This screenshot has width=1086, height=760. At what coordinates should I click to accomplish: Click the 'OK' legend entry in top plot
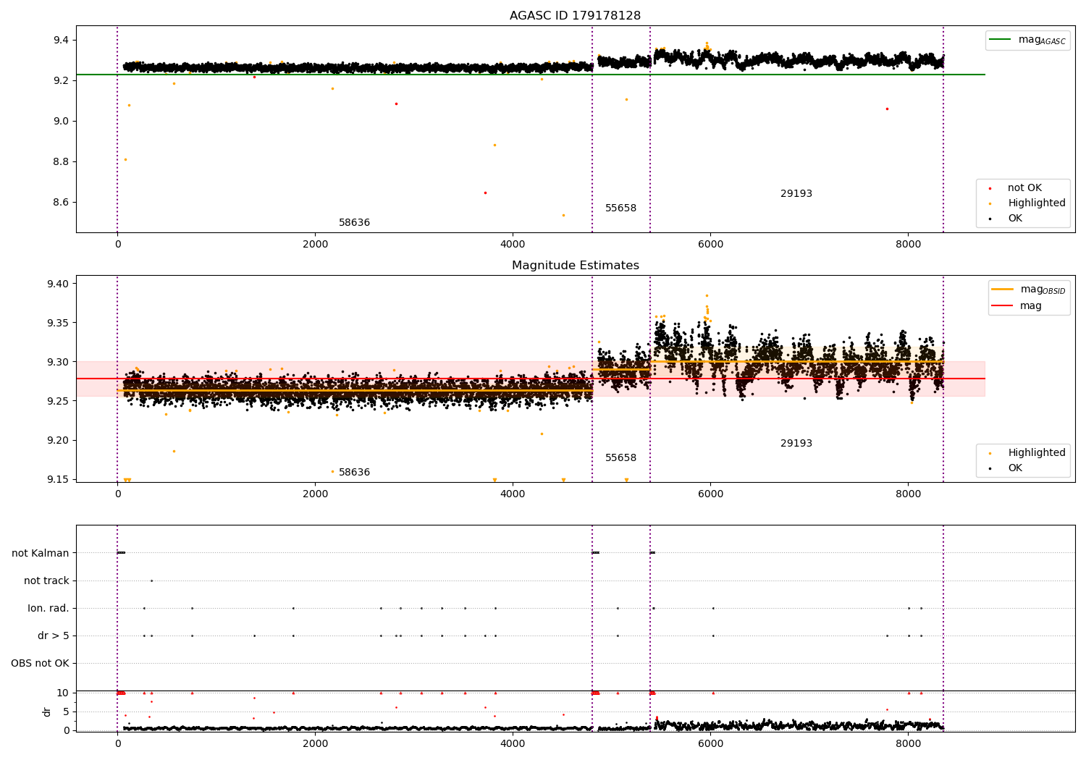[1015, 219]
